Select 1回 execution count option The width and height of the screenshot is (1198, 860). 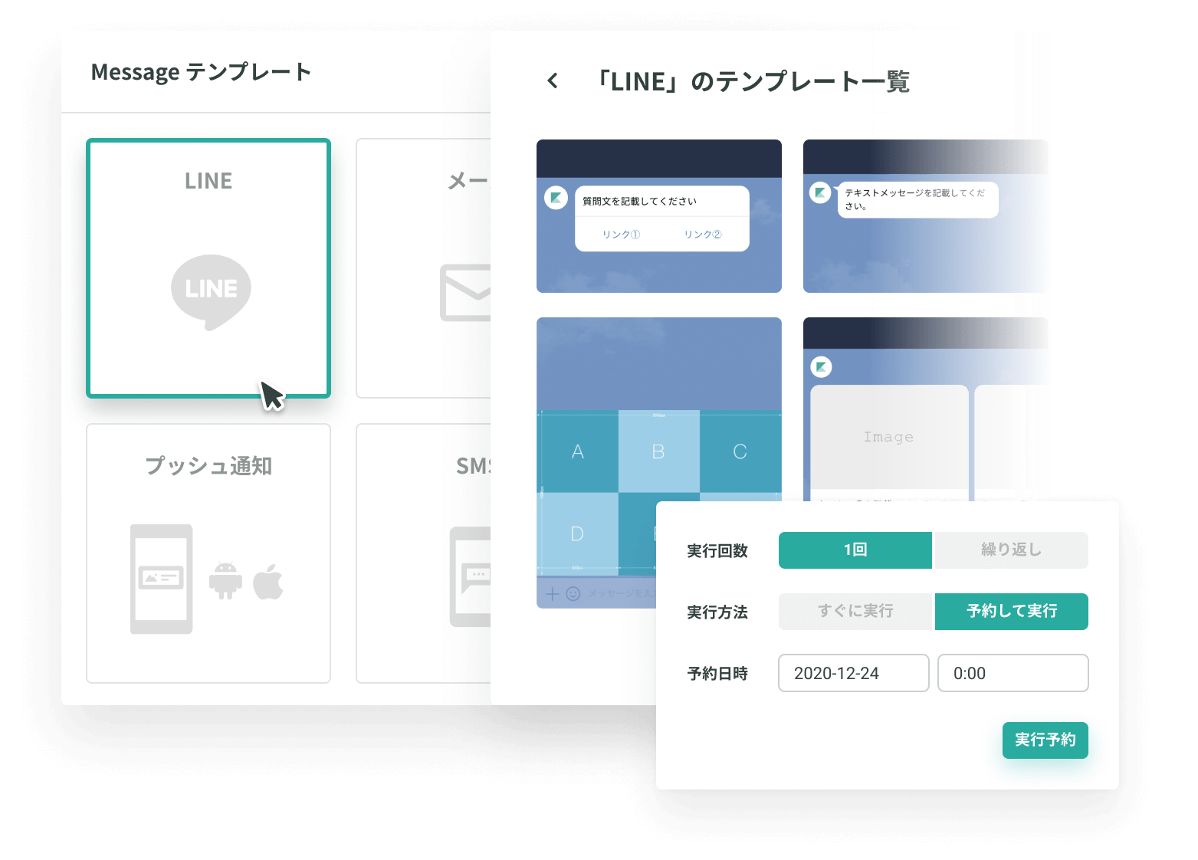pyautogui.click(x=855, y=550)
